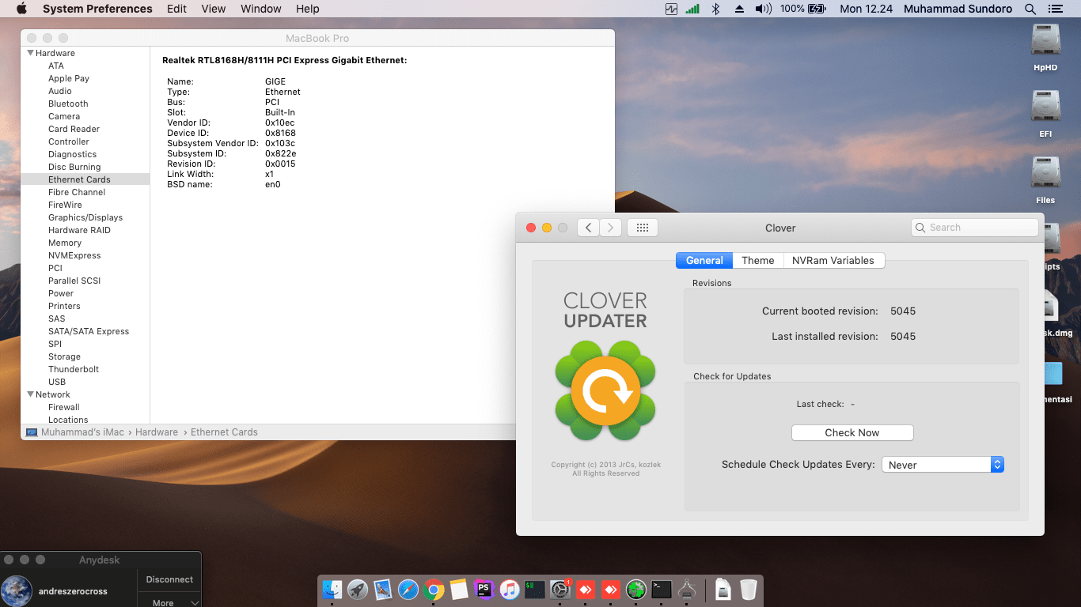Open the Mail stamp icon in dock

pyautogui.click(x=383, y=589)
